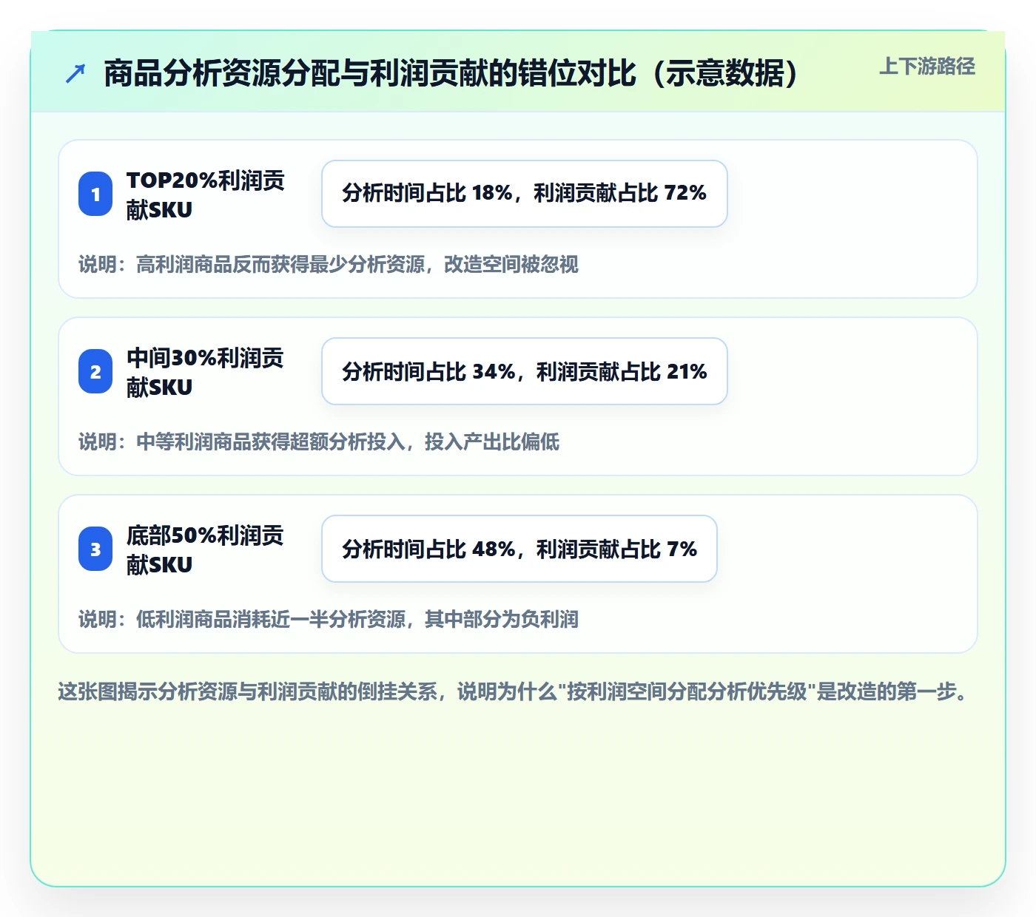
Task: Click the box 分析时间占比 48%，利润贡献占比 7%
Action: (x=519, y=549)
